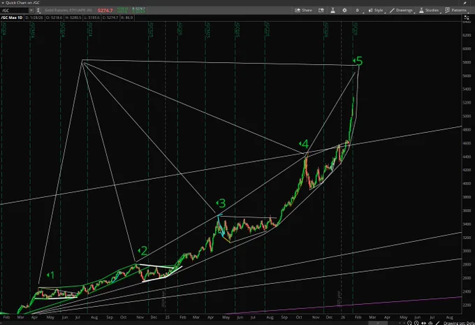Click the zoom in magnifier icon at bottom
This screenshot has height=325, width=475.
[416, 323]
